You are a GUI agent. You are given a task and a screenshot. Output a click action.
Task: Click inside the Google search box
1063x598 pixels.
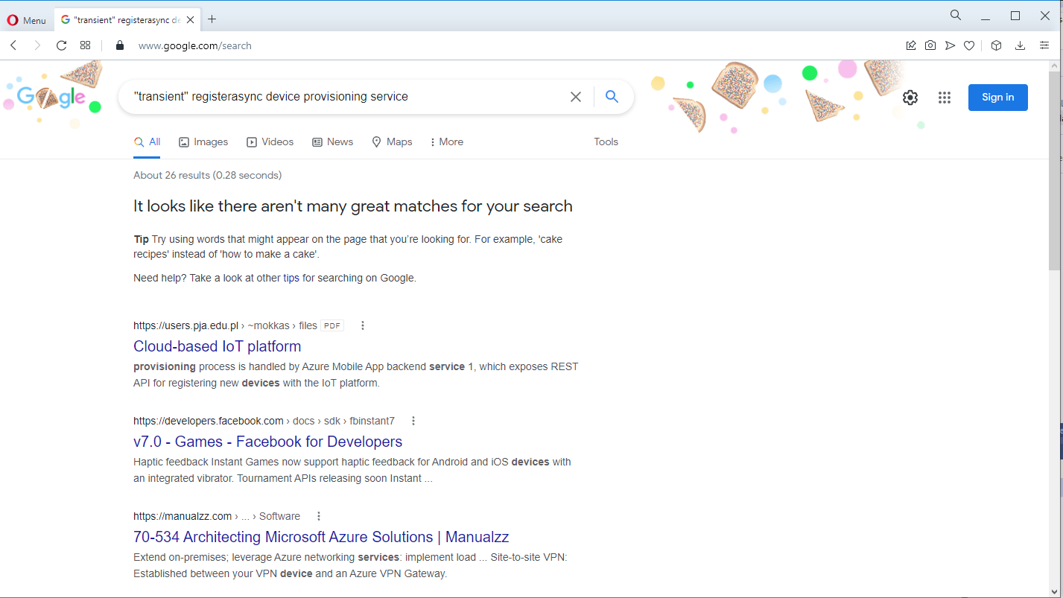(x=343, y=97)
